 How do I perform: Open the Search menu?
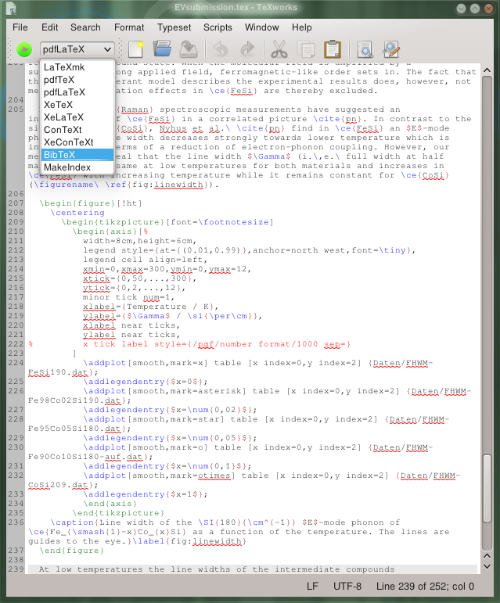click(x=85, y=27)
